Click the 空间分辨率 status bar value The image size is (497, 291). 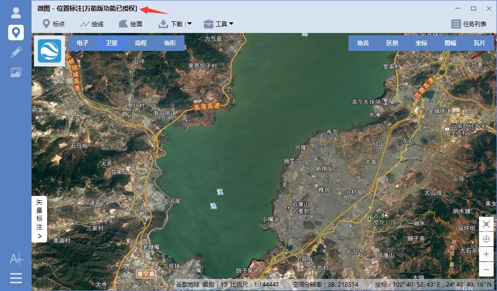pyautogui.click(x=325, y=284)
